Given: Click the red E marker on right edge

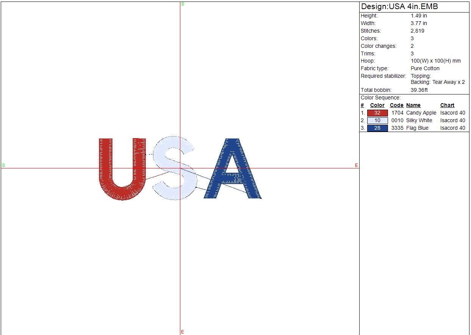Looking at the screenshot, I should pyautogui.click(x=356, y=165).
